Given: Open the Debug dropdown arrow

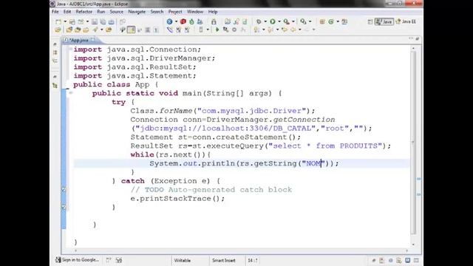Looking at the screenshot, I should pyautogui.click(x=265, y=21).
